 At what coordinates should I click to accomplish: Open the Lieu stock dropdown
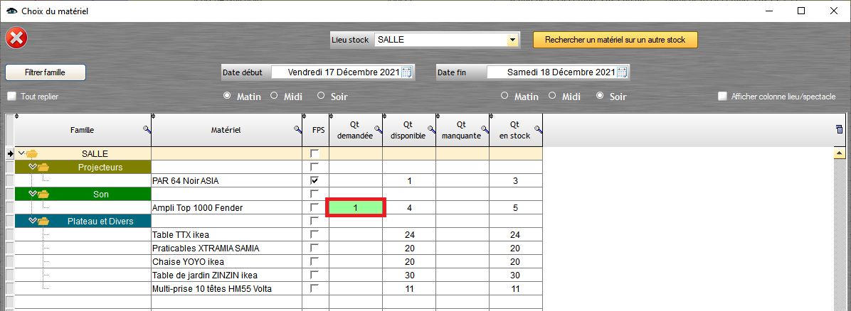[512, 40]
